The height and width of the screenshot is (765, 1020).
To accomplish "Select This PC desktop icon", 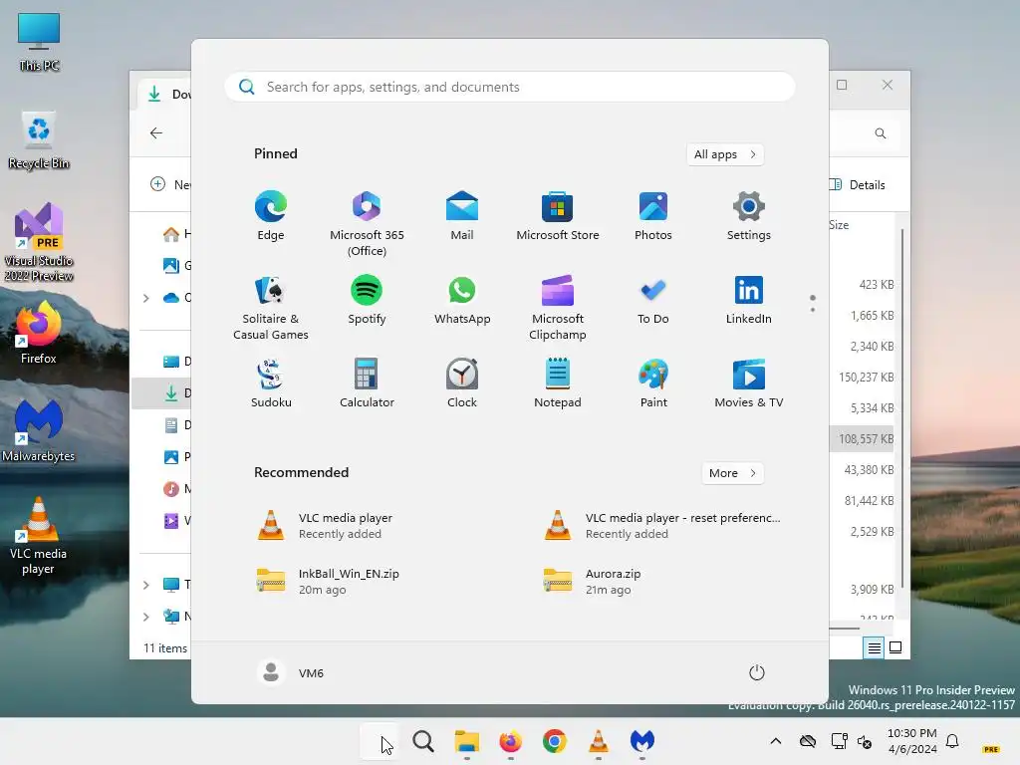I will pyautogui.click(x=39, y=42).
